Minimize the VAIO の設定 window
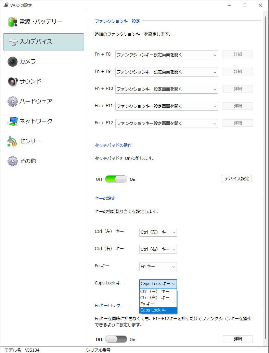 click(229, 5)
